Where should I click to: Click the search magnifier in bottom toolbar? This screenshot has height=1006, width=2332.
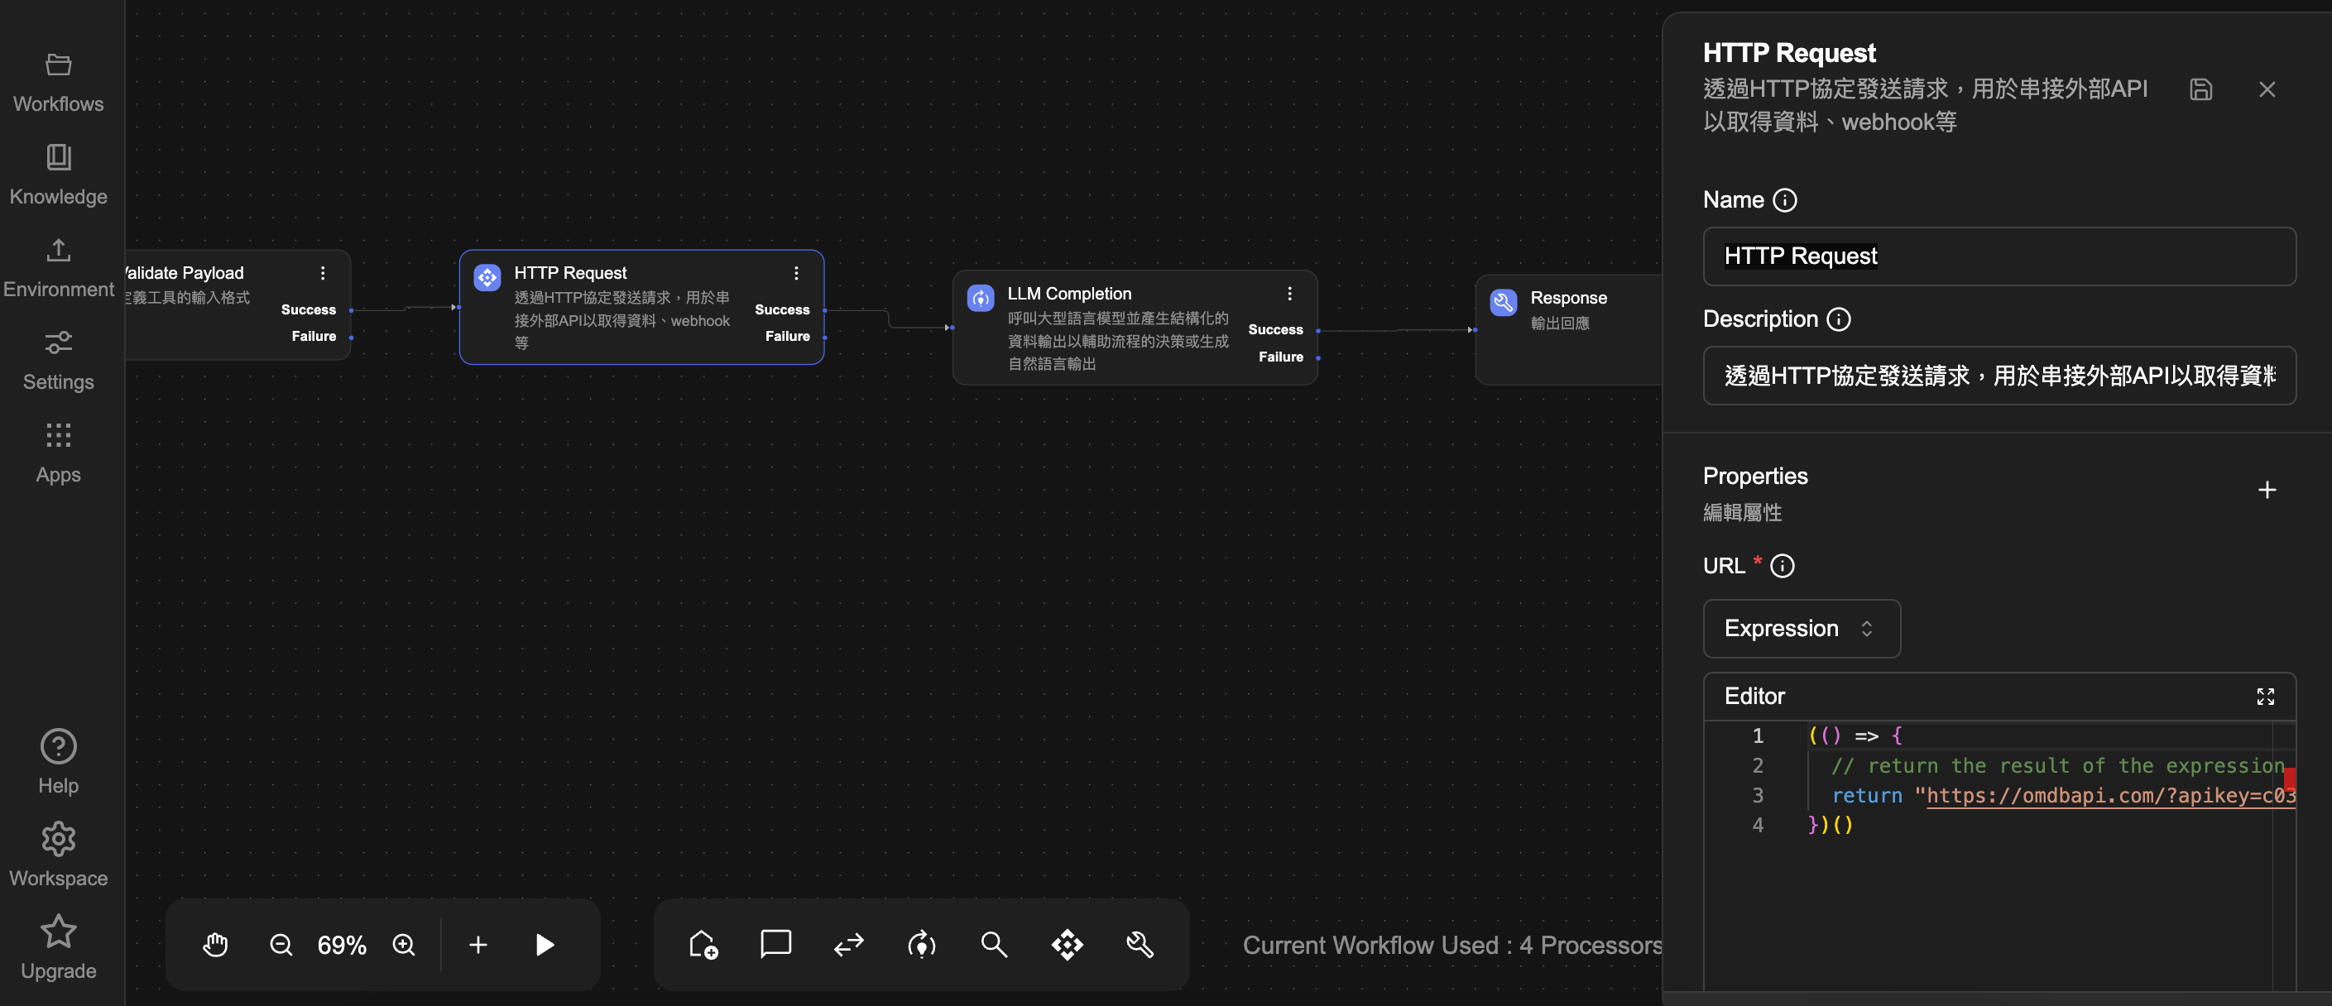[x=994, y=945]
